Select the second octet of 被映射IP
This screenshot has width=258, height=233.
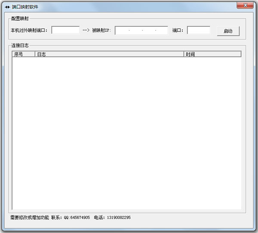click(x=135, y=31)
